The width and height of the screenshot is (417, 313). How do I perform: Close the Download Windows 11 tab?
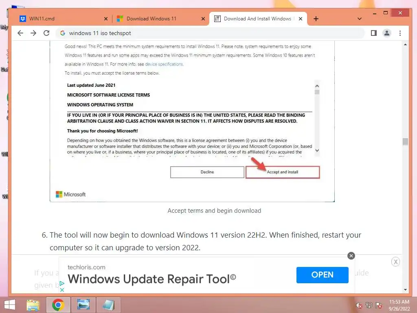point(203,19)
